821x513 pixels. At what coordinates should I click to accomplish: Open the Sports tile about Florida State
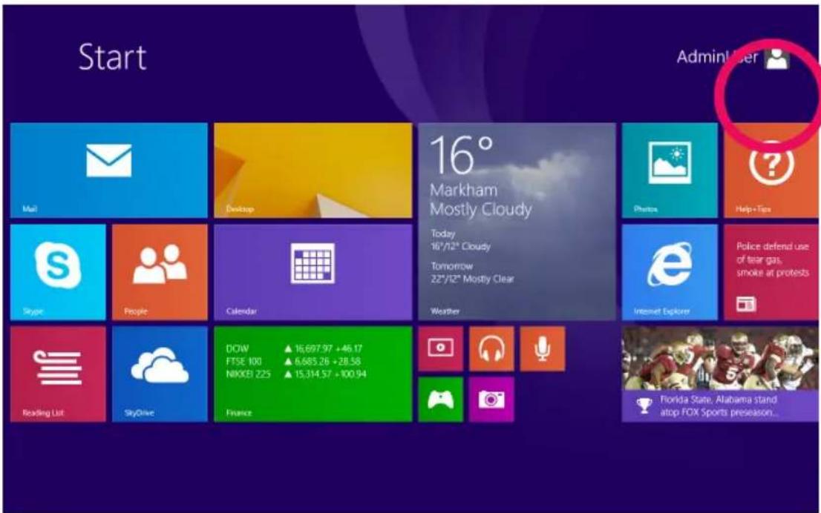tap(721, 374)
